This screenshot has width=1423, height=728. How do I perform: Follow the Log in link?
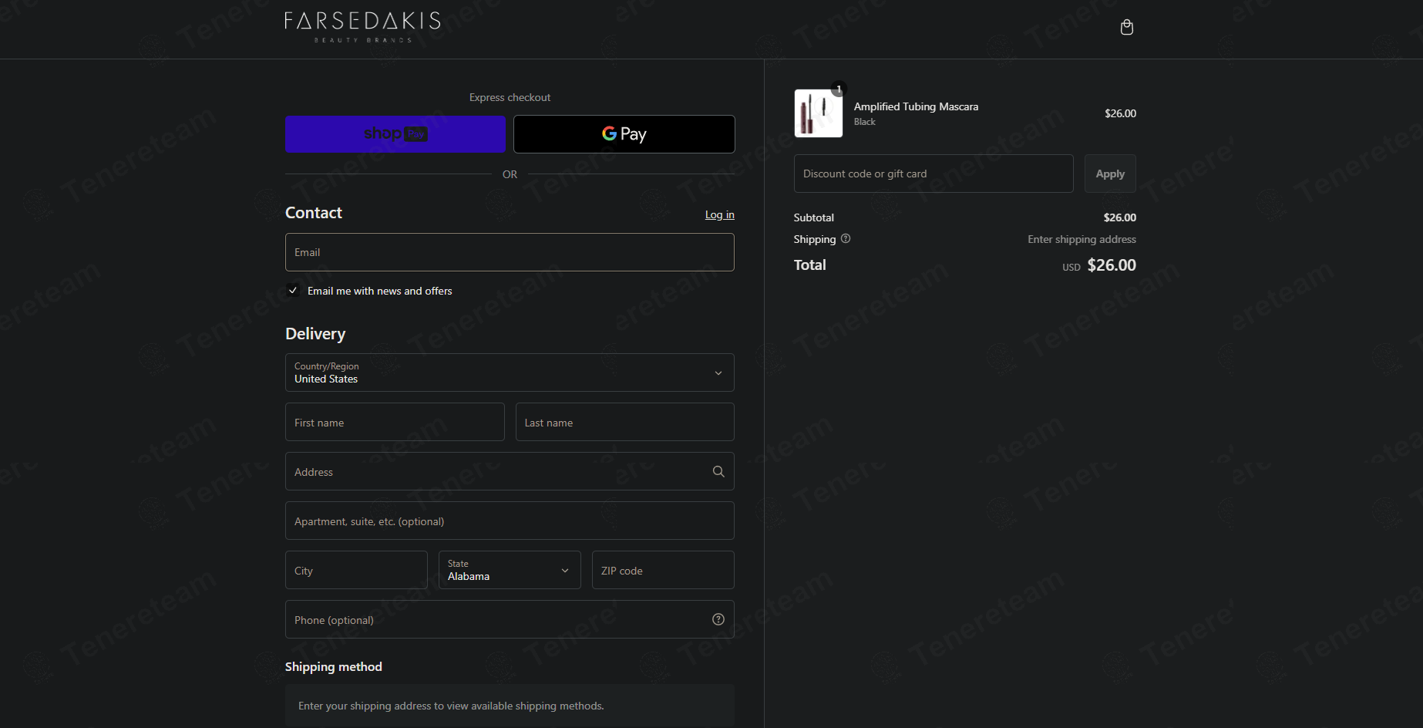click(x=720, y=214)
